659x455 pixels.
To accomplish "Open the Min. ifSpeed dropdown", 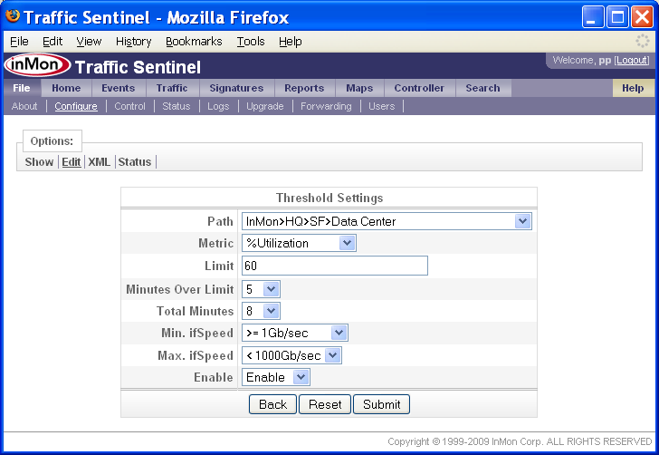I will click(x=294, y=333).
